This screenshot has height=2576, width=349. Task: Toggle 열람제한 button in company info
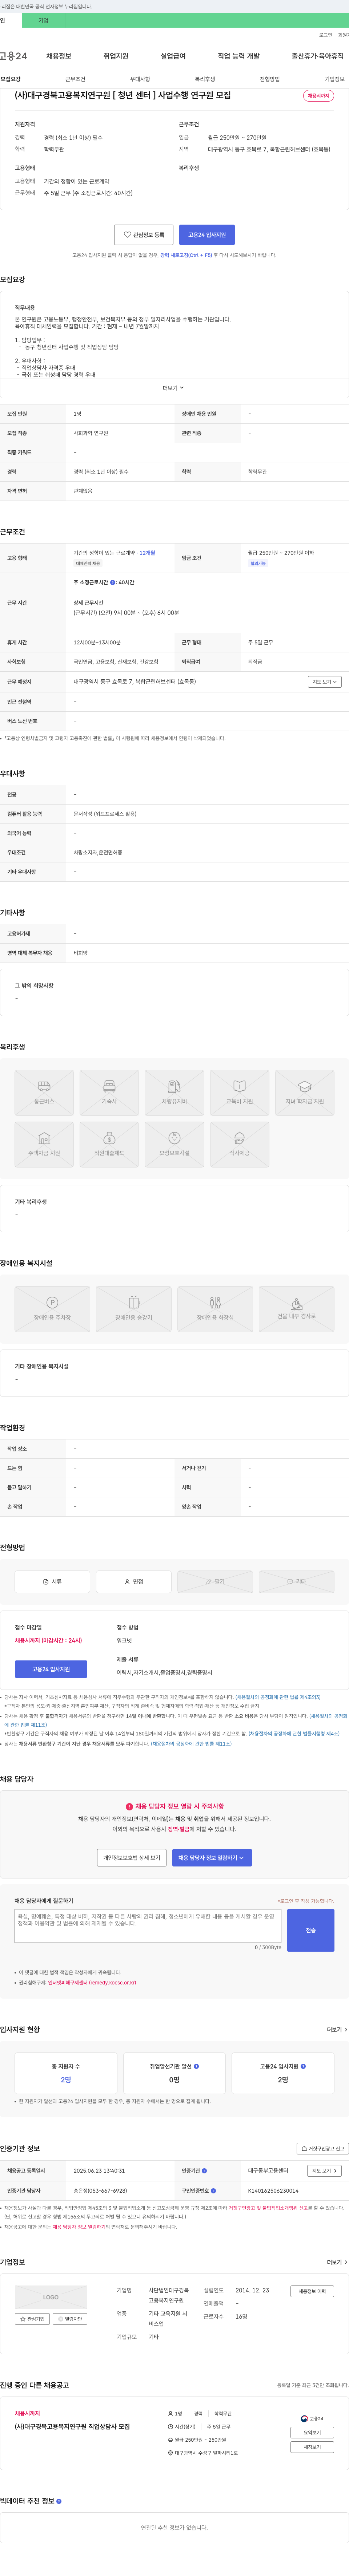pos(70,2319)
